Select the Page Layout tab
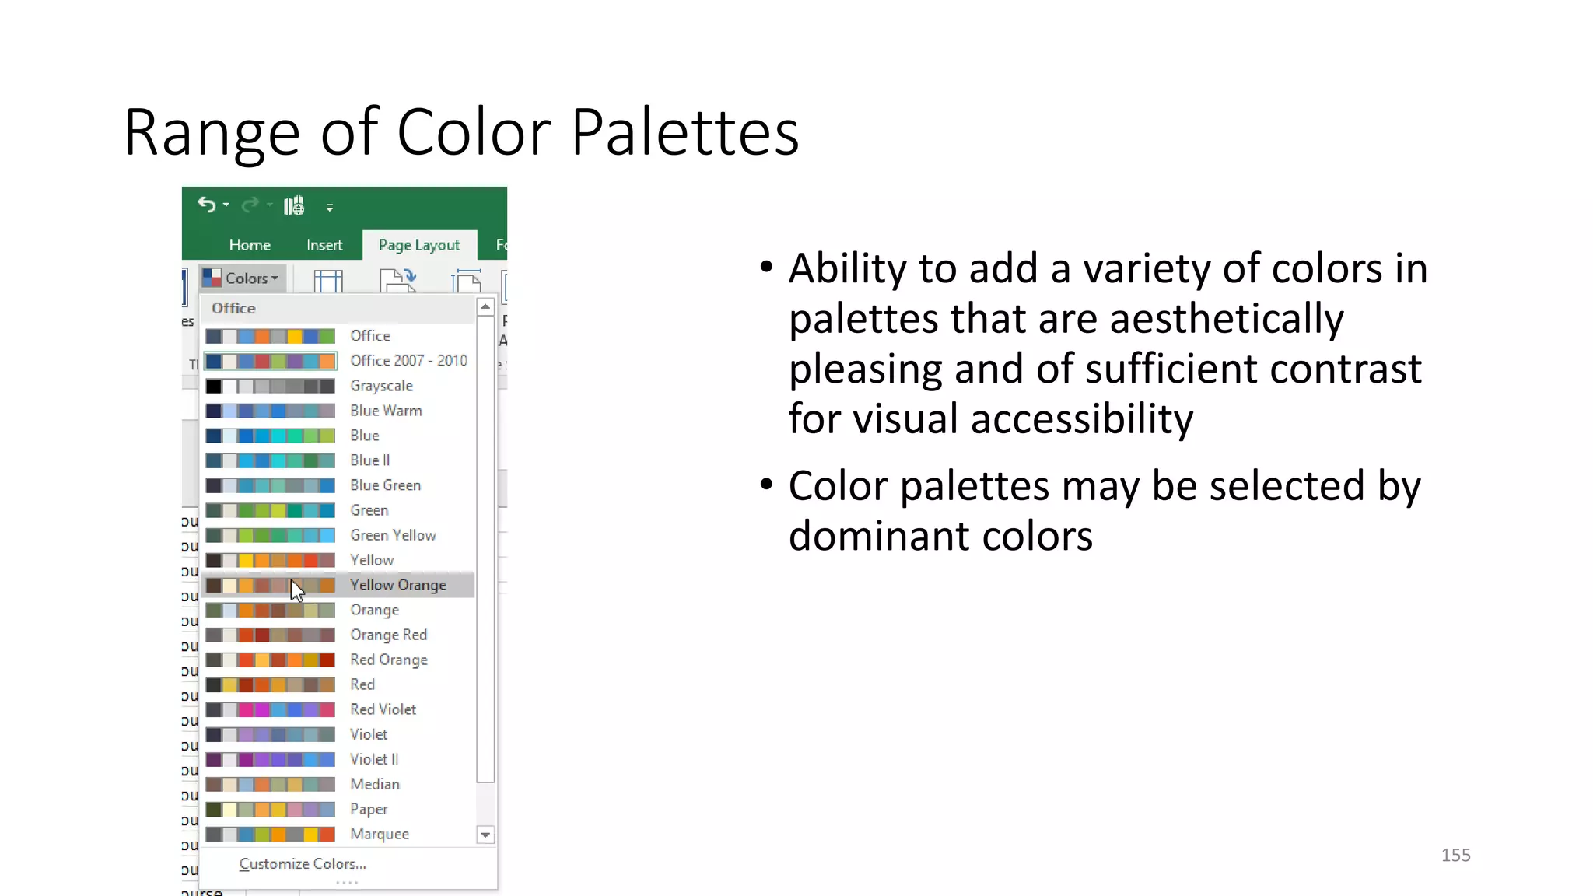 click(x=419, y=245)
